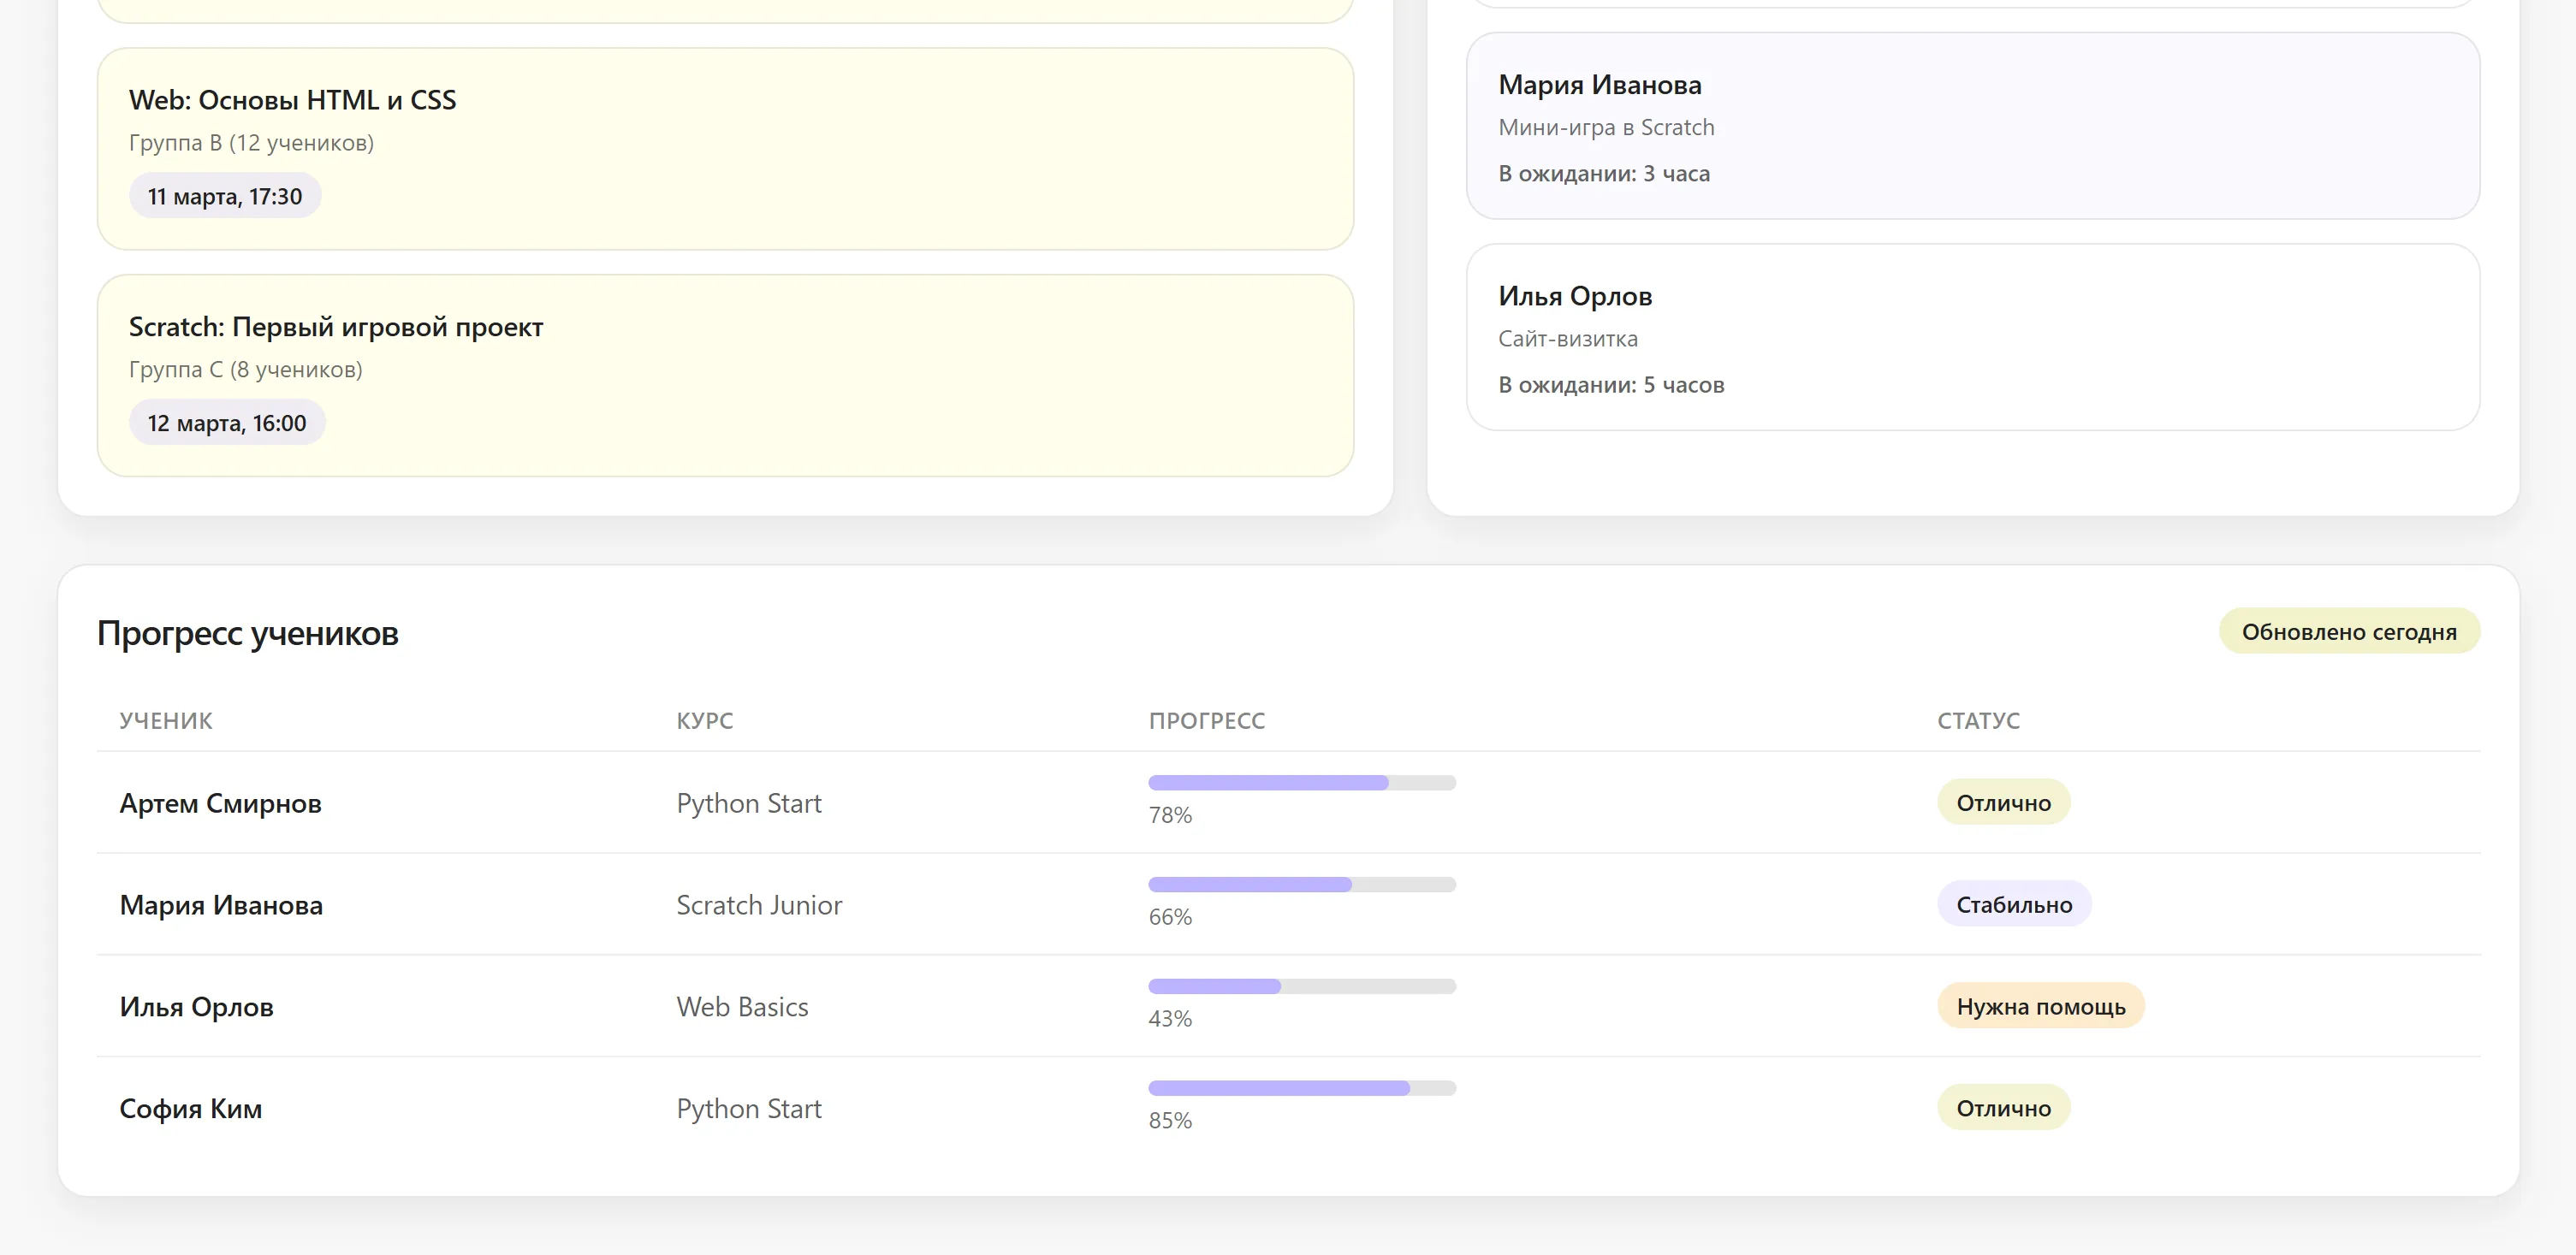
Task: Click Python Start in София Ким row
Action: pyautogui.click(x=749, y=1109)
